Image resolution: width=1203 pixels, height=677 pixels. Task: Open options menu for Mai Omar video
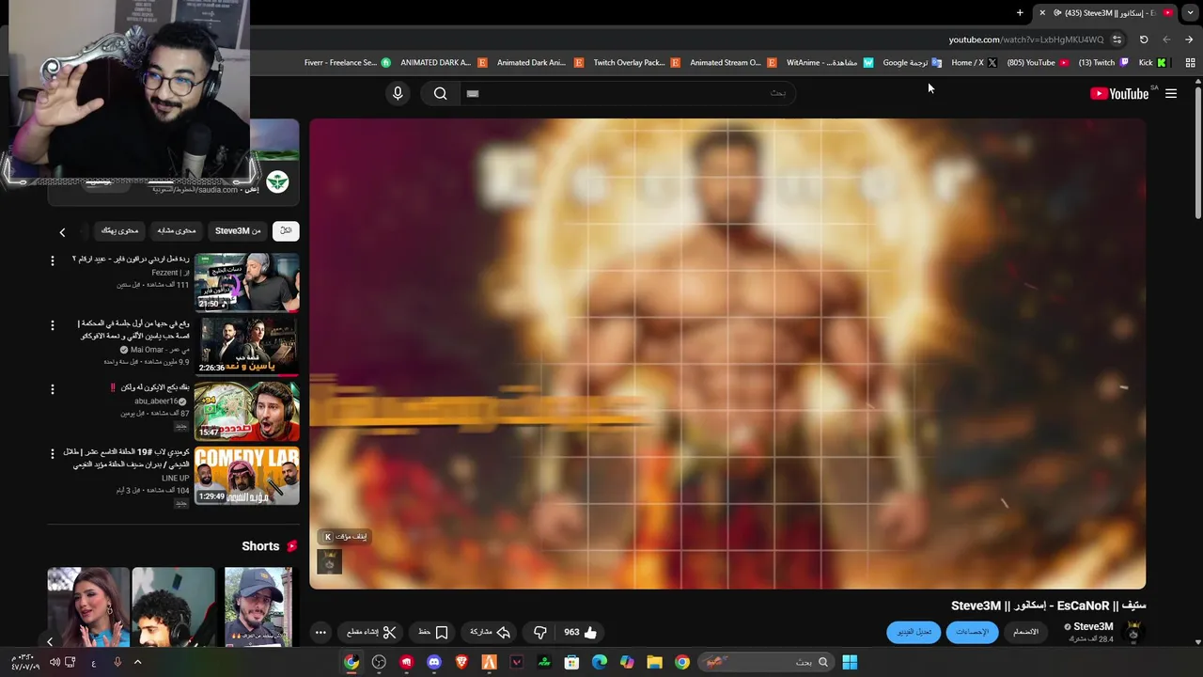(53, 324)
